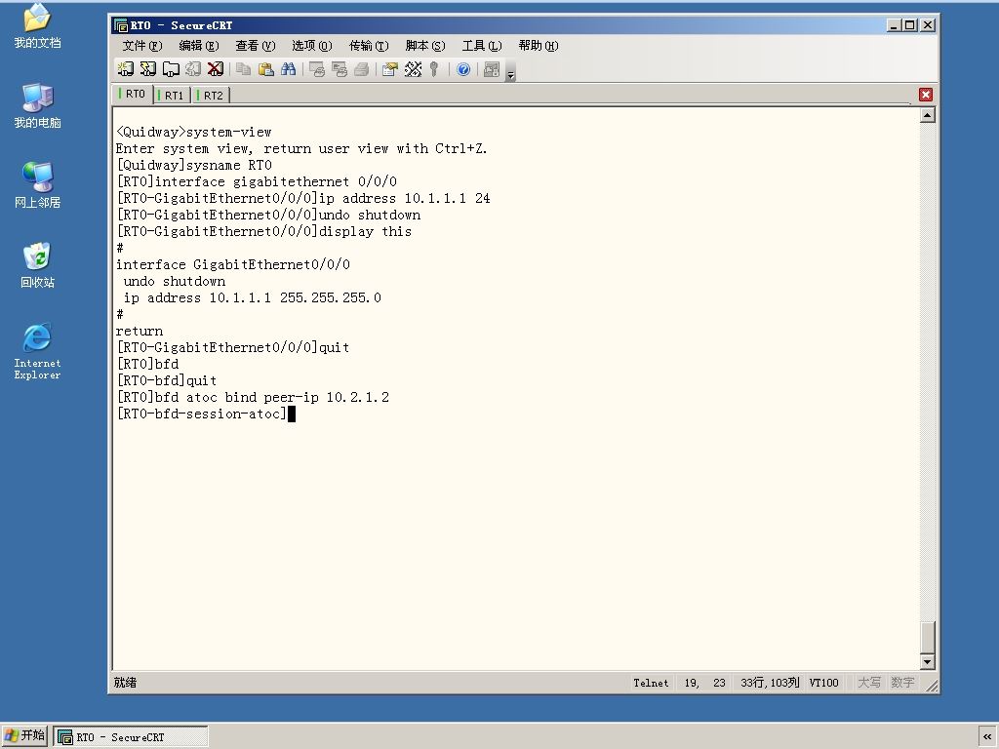Click the Connect in Tab icon
The height and width of the screenshot is (749, 999).
pos(171,69)
